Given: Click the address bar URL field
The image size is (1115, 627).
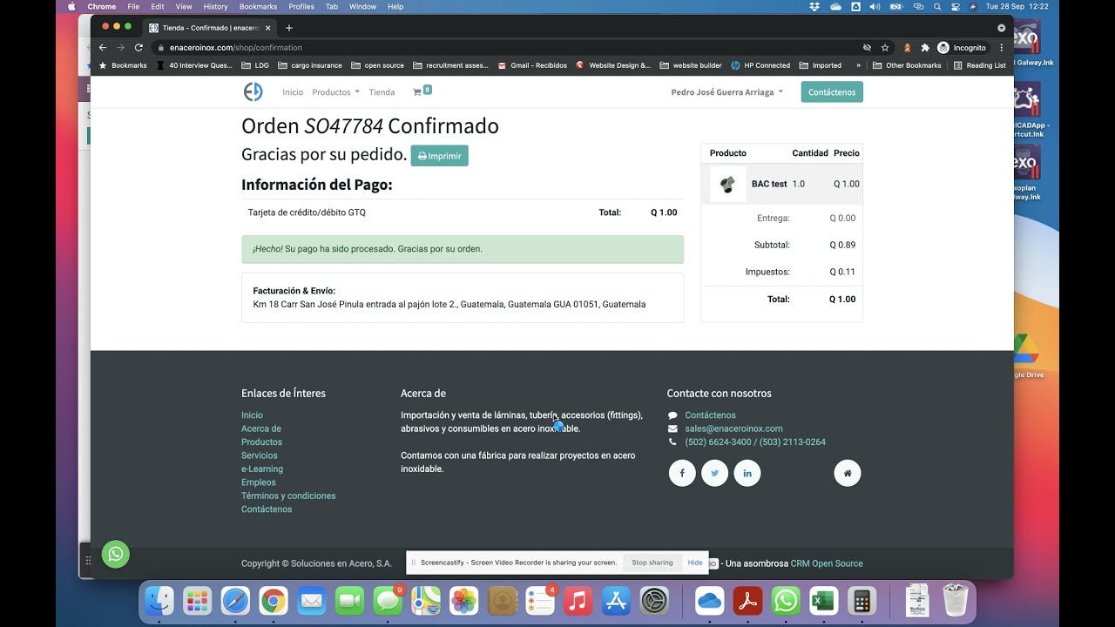Looking at the screenshot, I should point(505,48).
